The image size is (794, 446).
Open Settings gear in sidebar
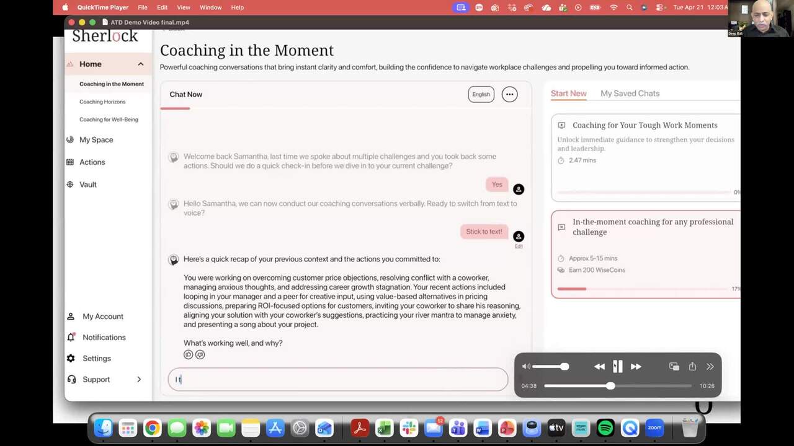(71, 358)
